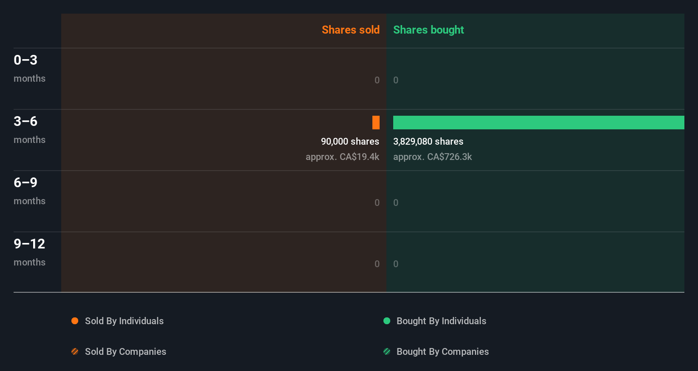Click the bought 0 value in 9–12 months row
The image size is (698, 371).
396,264
